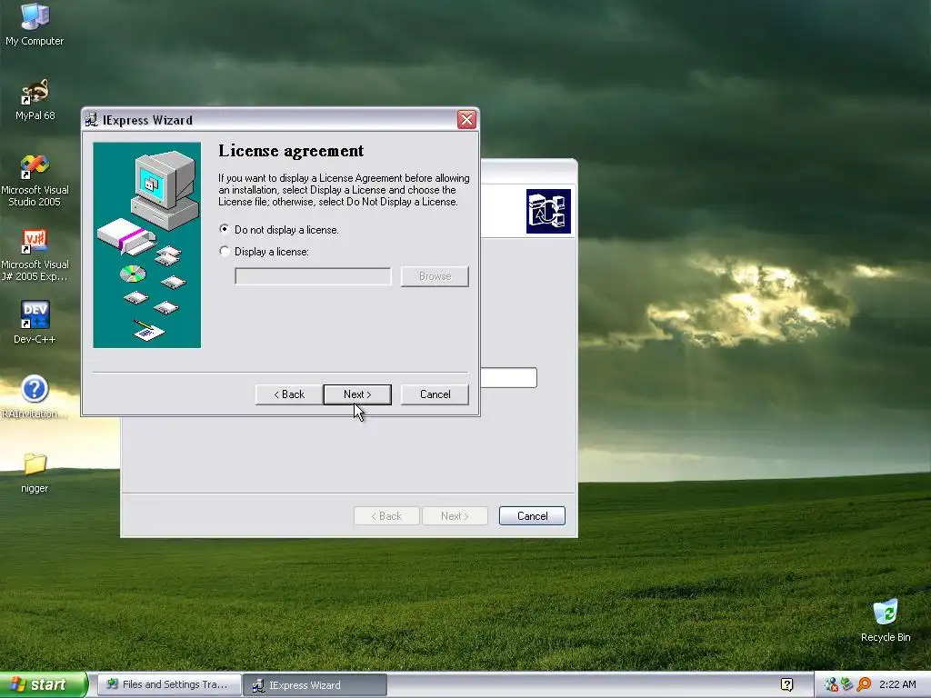Go back using the IExpress Wizard Back button
This screenshot has height=698, width=931.
tap(289, 394)
